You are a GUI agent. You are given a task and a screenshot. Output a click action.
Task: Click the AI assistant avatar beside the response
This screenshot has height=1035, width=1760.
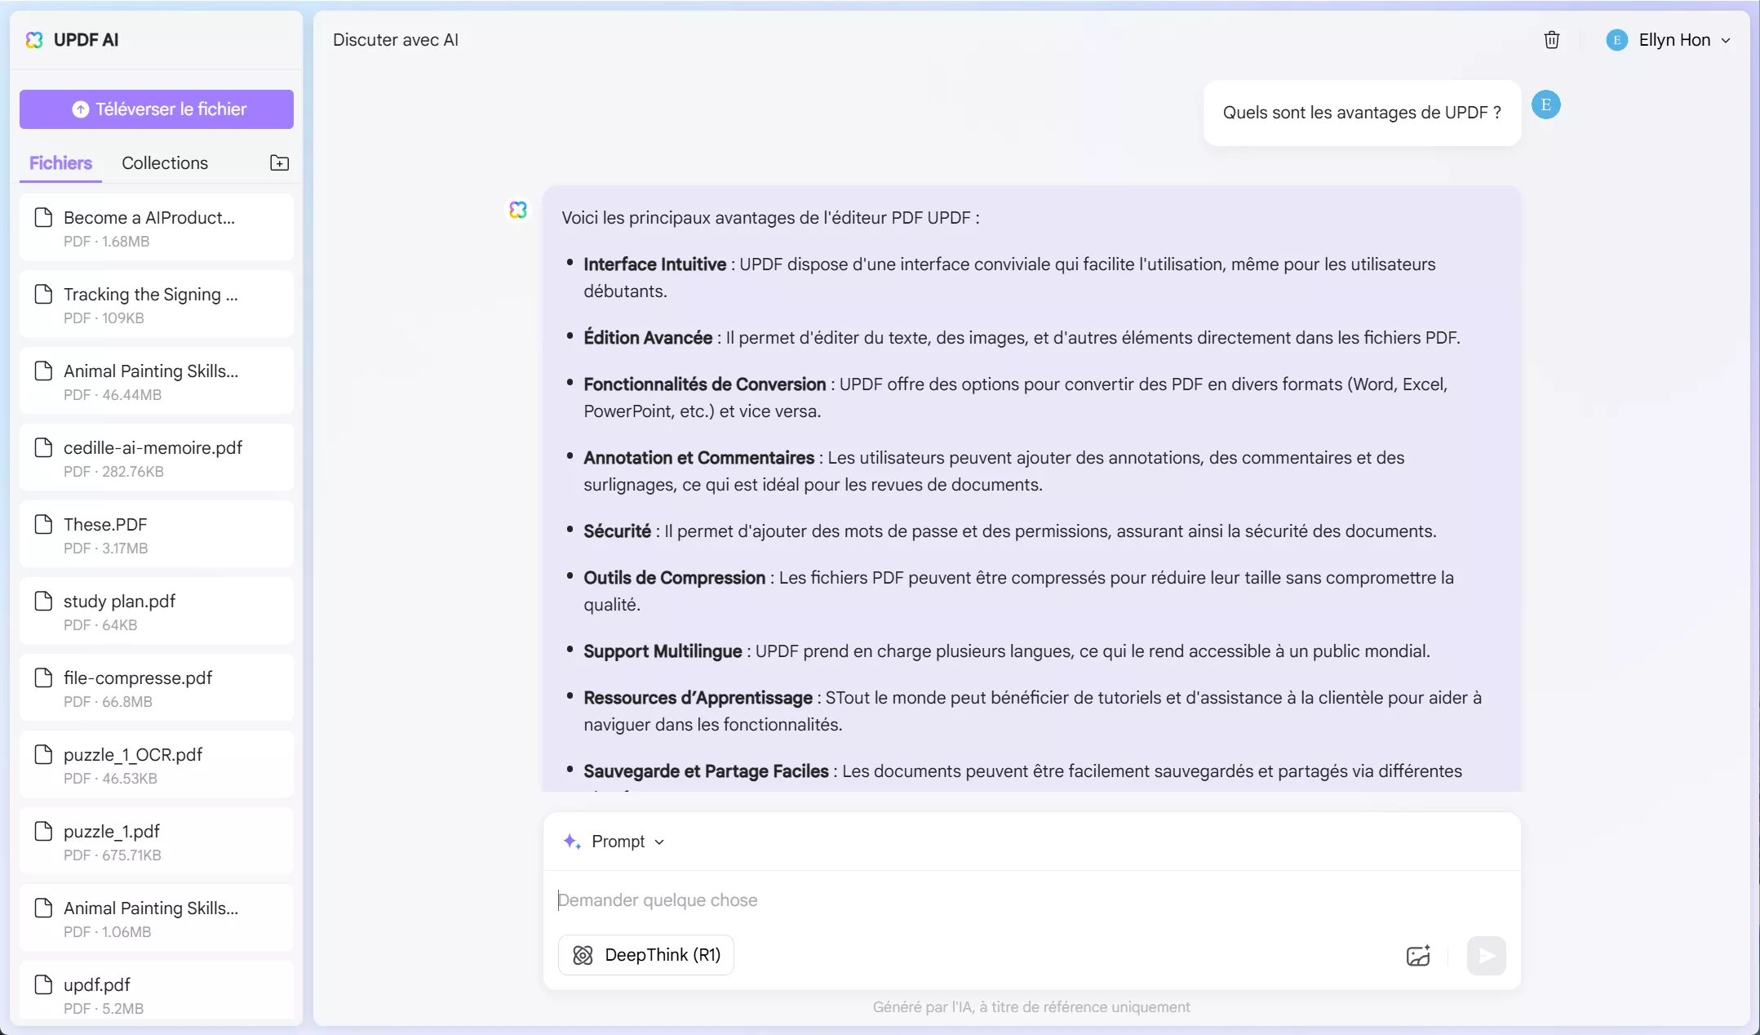point(518,210)
